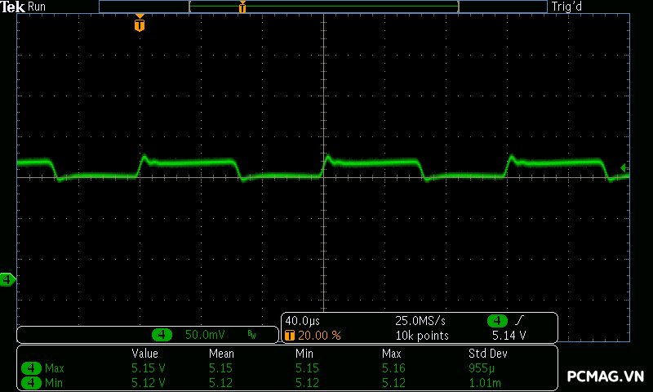This screenshot has height=392, width=653.
Task: Open the 10k points record length readout
Action: [421, 336]
